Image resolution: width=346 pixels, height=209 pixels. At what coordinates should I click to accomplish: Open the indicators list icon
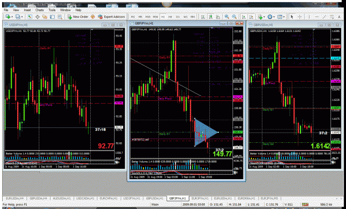coord(260,17)
